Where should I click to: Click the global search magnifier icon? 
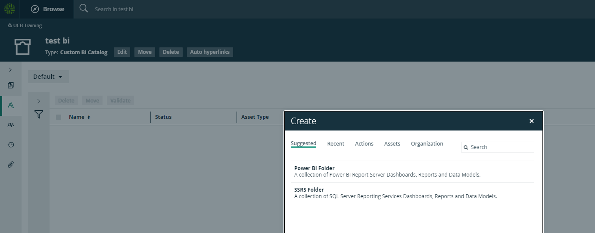[x=84, y=9]
